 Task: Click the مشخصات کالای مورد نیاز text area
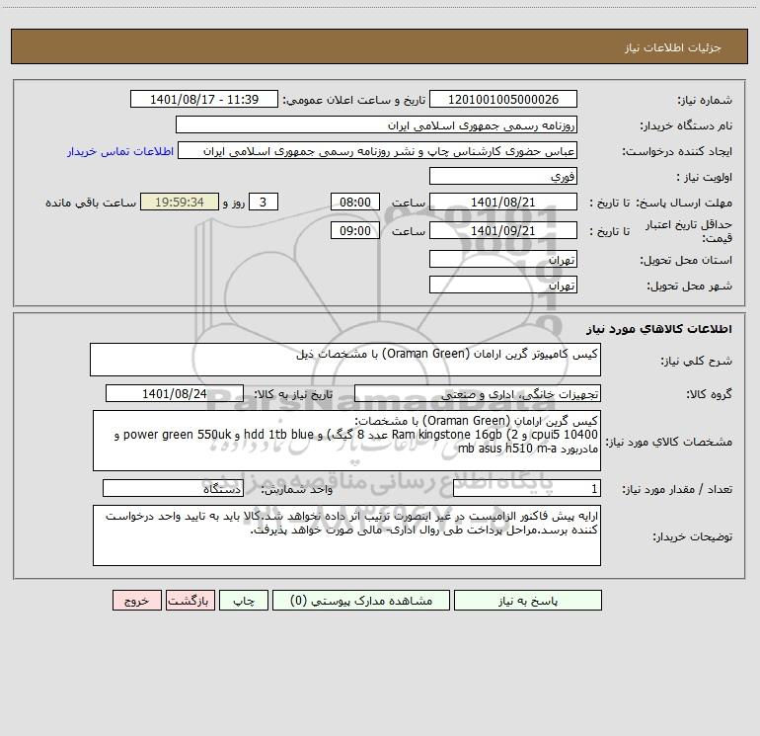(x=346, y=441)
